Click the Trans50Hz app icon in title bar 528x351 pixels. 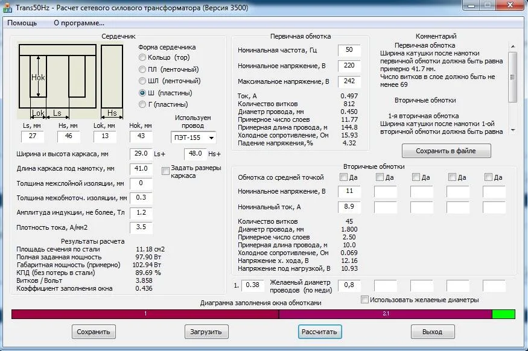(x=7, y=7)
